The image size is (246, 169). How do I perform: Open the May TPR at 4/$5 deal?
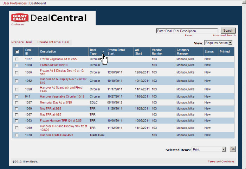pyautogui.click(x=51, y=115)
